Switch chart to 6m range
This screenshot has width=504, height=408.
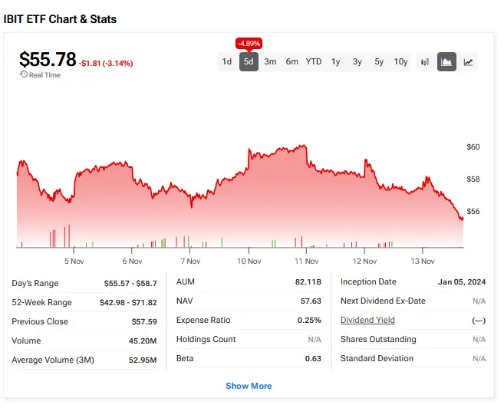(292, 62)
